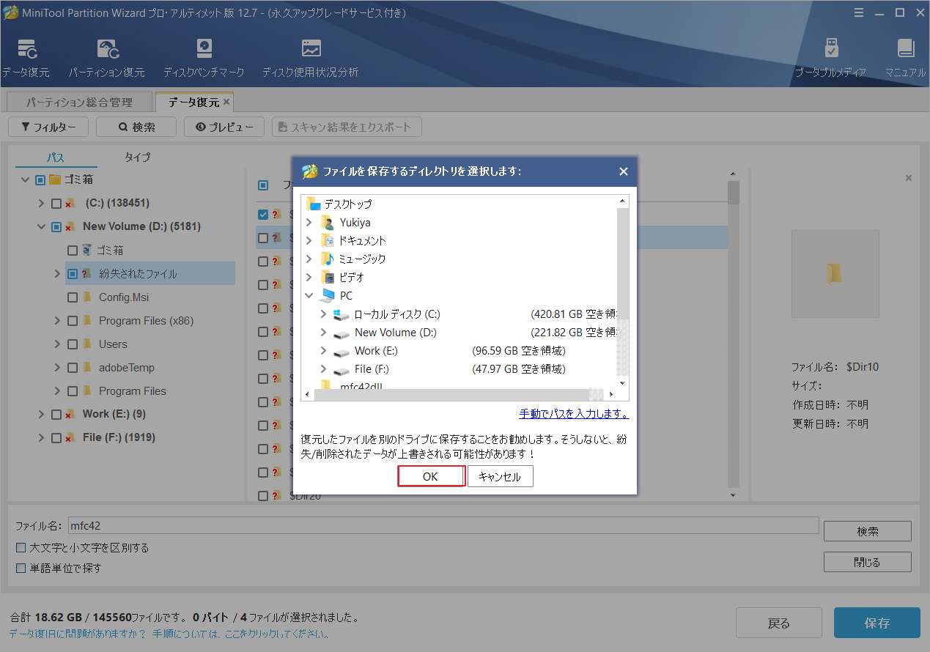The width and height of the screenshot is (930, 652).
Task: Collapse the New Volume (D:) node
Action: tap(40, 226)
